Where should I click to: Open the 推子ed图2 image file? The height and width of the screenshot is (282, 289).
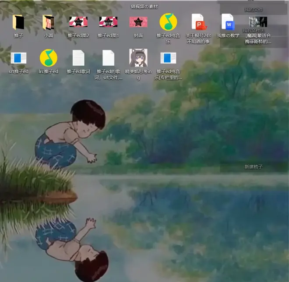[x=78, y=22]
